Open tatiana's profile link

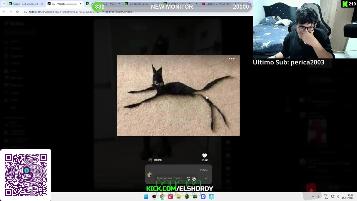158,160
